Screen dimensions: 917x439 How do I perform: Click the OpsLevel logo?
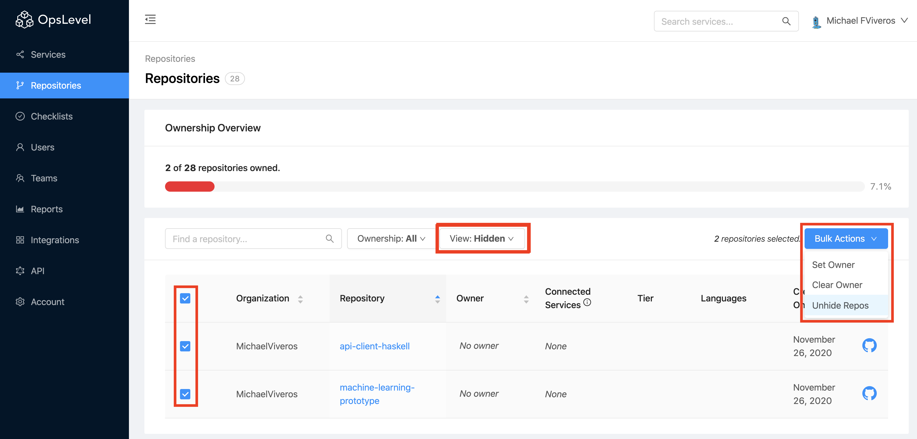coord(53,20)
